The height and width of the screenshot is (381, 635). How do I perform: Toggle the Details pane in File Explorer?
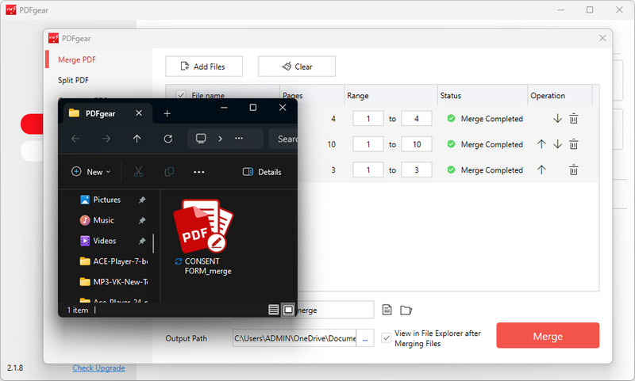coord(262,172)
